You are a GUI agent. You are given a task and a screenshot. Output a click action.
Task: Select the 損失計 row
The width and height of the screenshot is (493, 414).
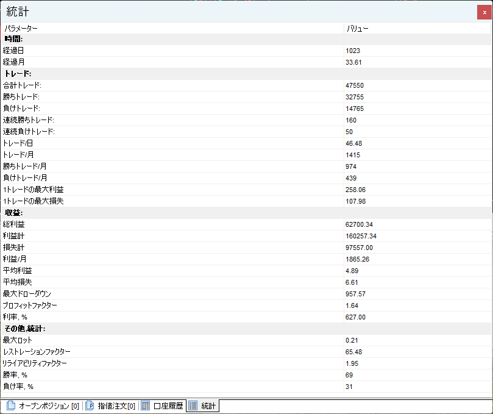click(x=246, y=248)
